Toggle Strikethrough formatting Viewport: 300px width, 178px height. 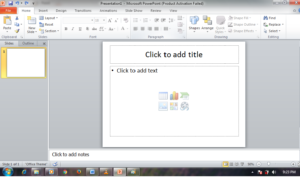pyautogui.click(x=94, y=29)
